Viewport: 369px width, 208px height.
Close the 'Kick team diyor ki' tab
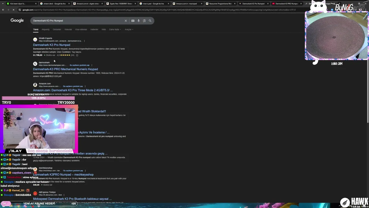pyautogui.click(x=36, y=4)
